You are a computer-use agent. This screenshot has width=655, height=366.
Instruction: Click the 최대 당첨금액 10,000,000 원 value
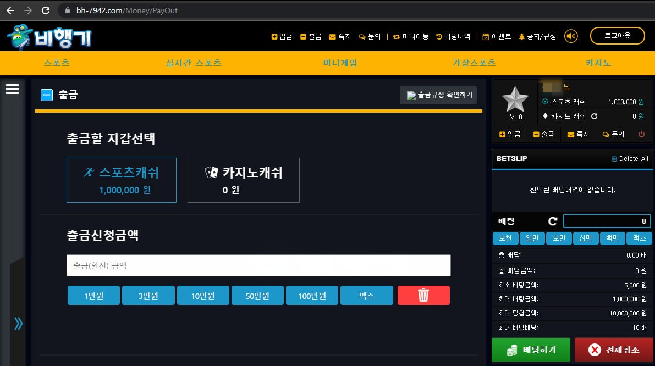coord(628,313)
